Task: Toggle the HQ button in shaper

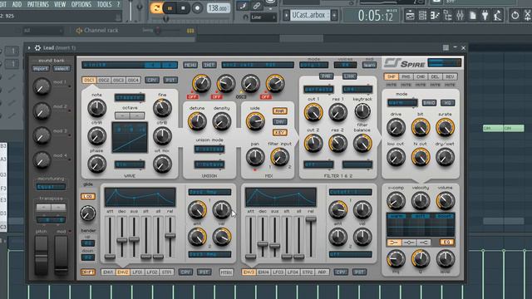Action: tap(447, 103)
